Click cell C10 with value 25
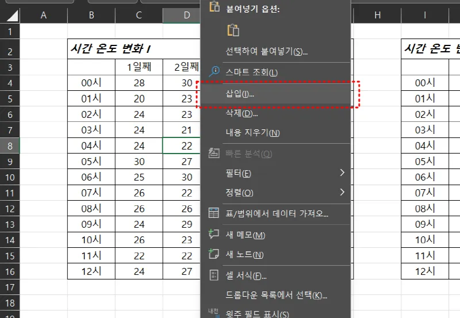460x318 pixels. pos(139,177)
